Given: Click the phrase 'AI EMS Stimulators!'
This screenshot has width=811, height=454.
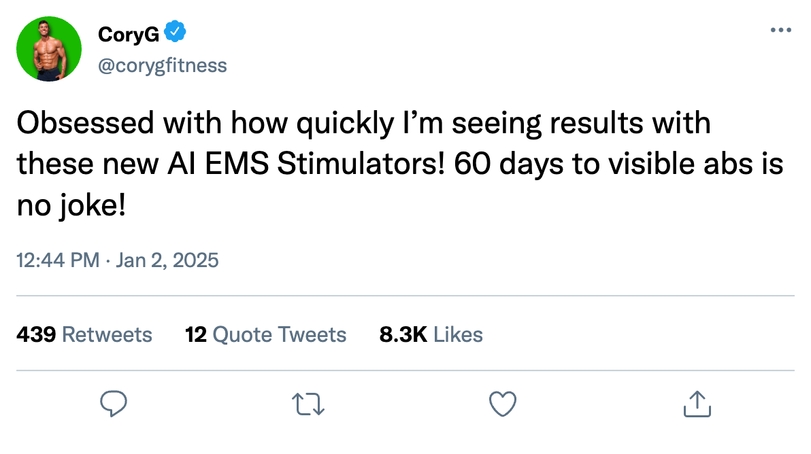Looking at the screenshot, I should (305, 164).
